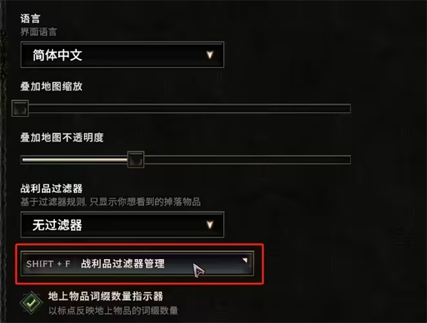Click the 叠加地图缩放 slider handle

[20, 108]
